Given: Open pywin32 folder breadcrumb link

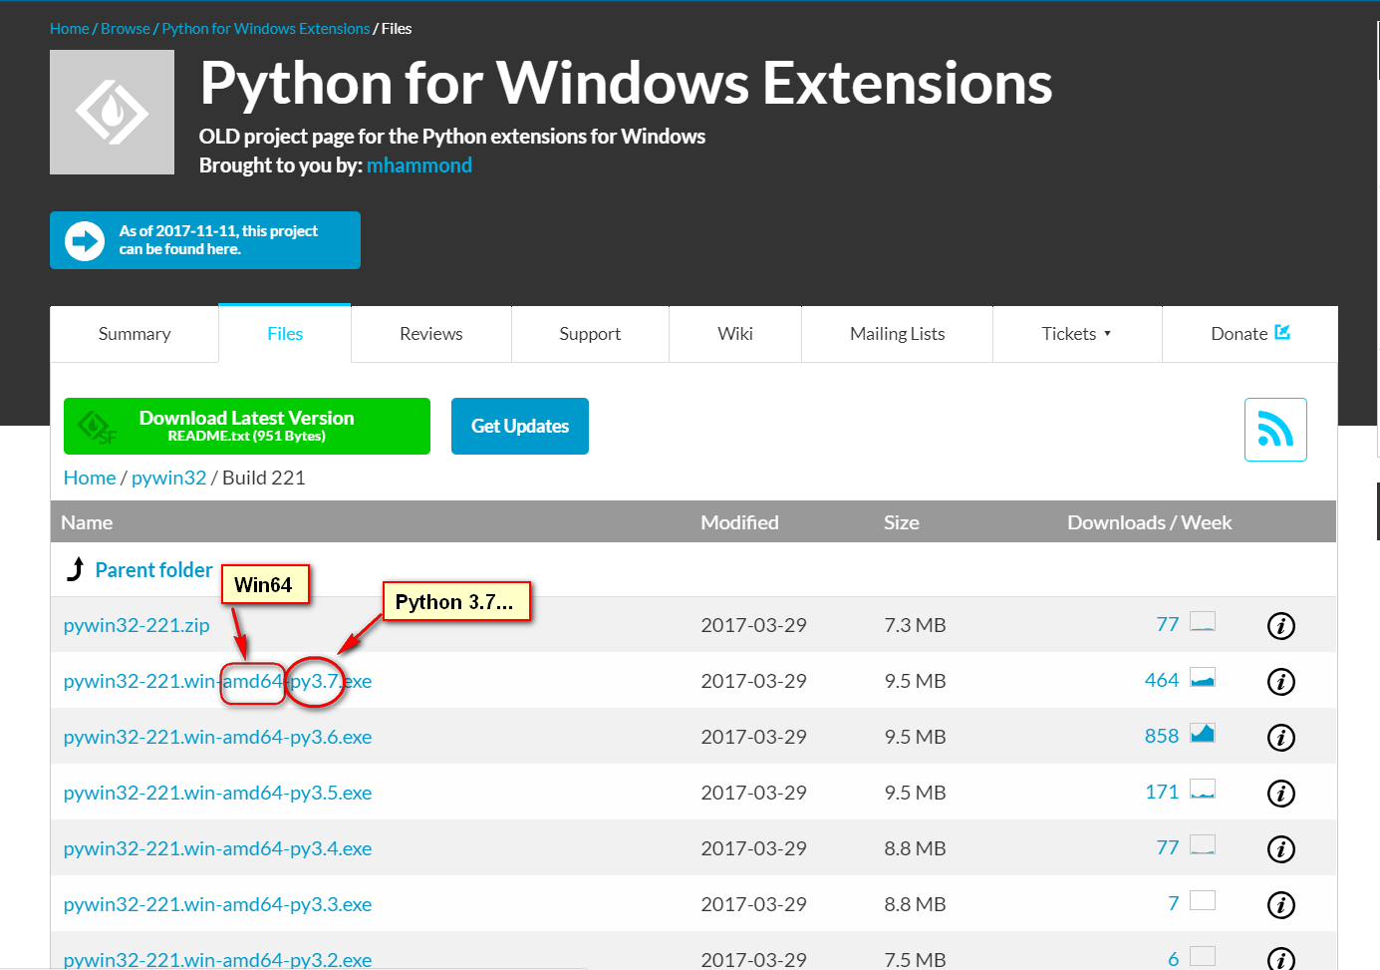Looking at the screenshot, I should point(169,478).
